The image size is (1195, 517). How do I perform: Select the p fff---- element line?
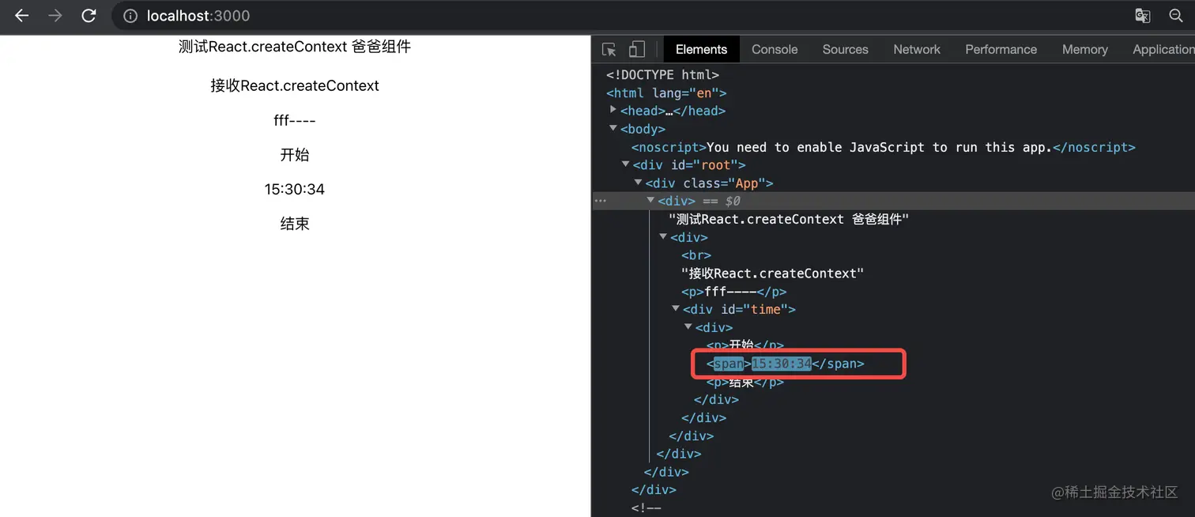click(734, 291)
